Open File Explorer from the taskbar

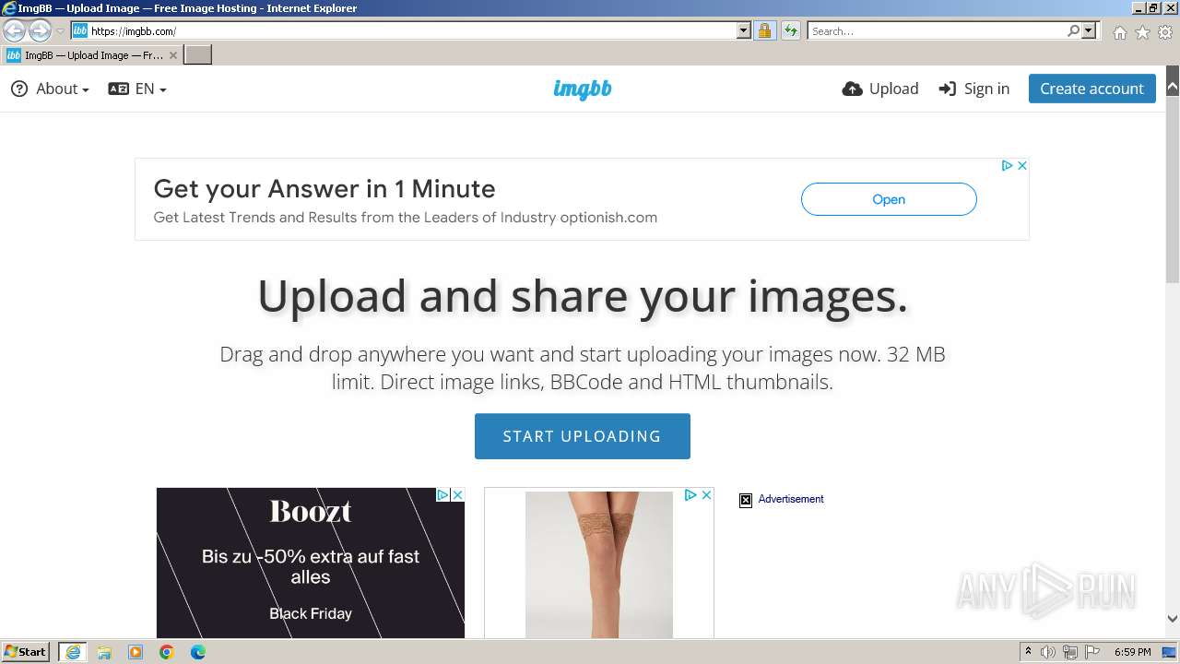click(x=104, y=652)
